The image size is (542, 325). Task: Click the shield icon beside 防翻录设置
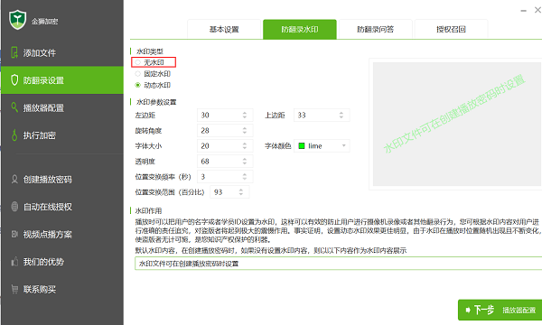coord(14,80)
